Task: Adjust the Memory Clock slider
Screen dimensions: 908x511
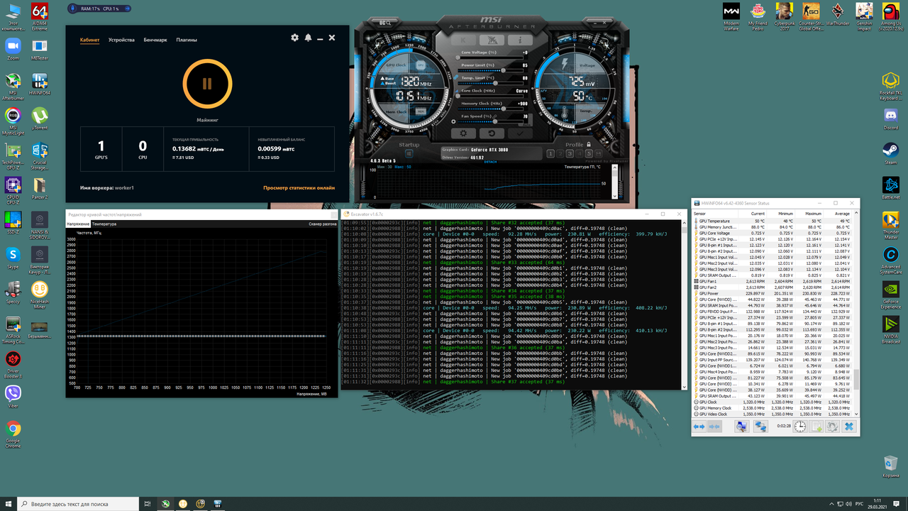Action: 490,109
